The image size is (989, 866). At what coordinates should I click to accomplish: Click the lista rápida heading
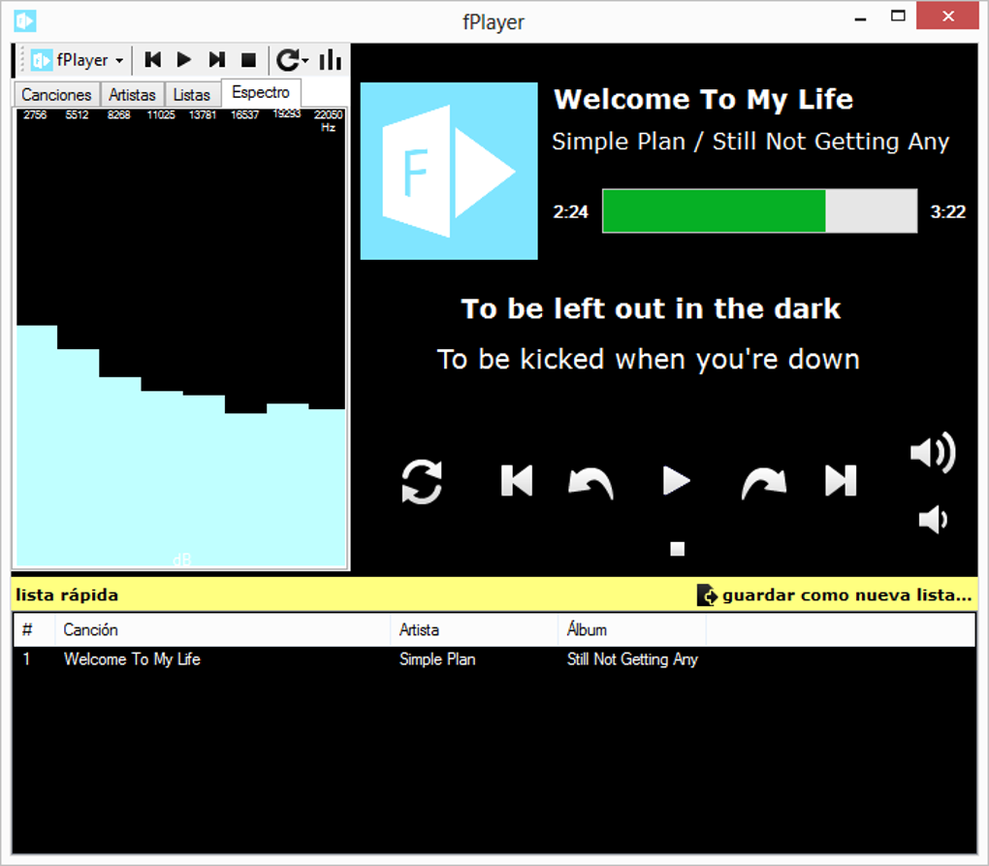click(x=67, y=594)
